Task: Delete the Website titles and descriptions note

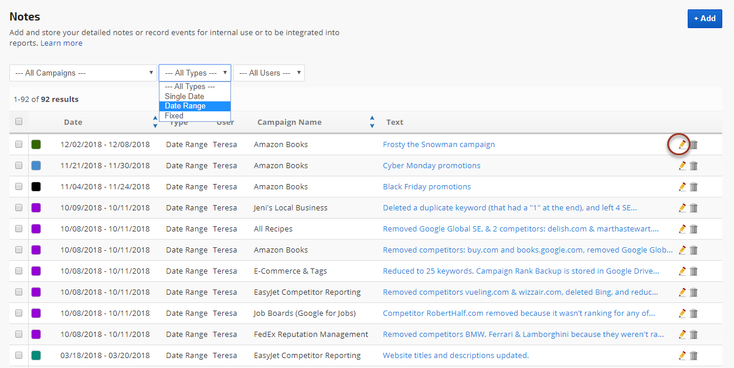Action: (694, 356)
